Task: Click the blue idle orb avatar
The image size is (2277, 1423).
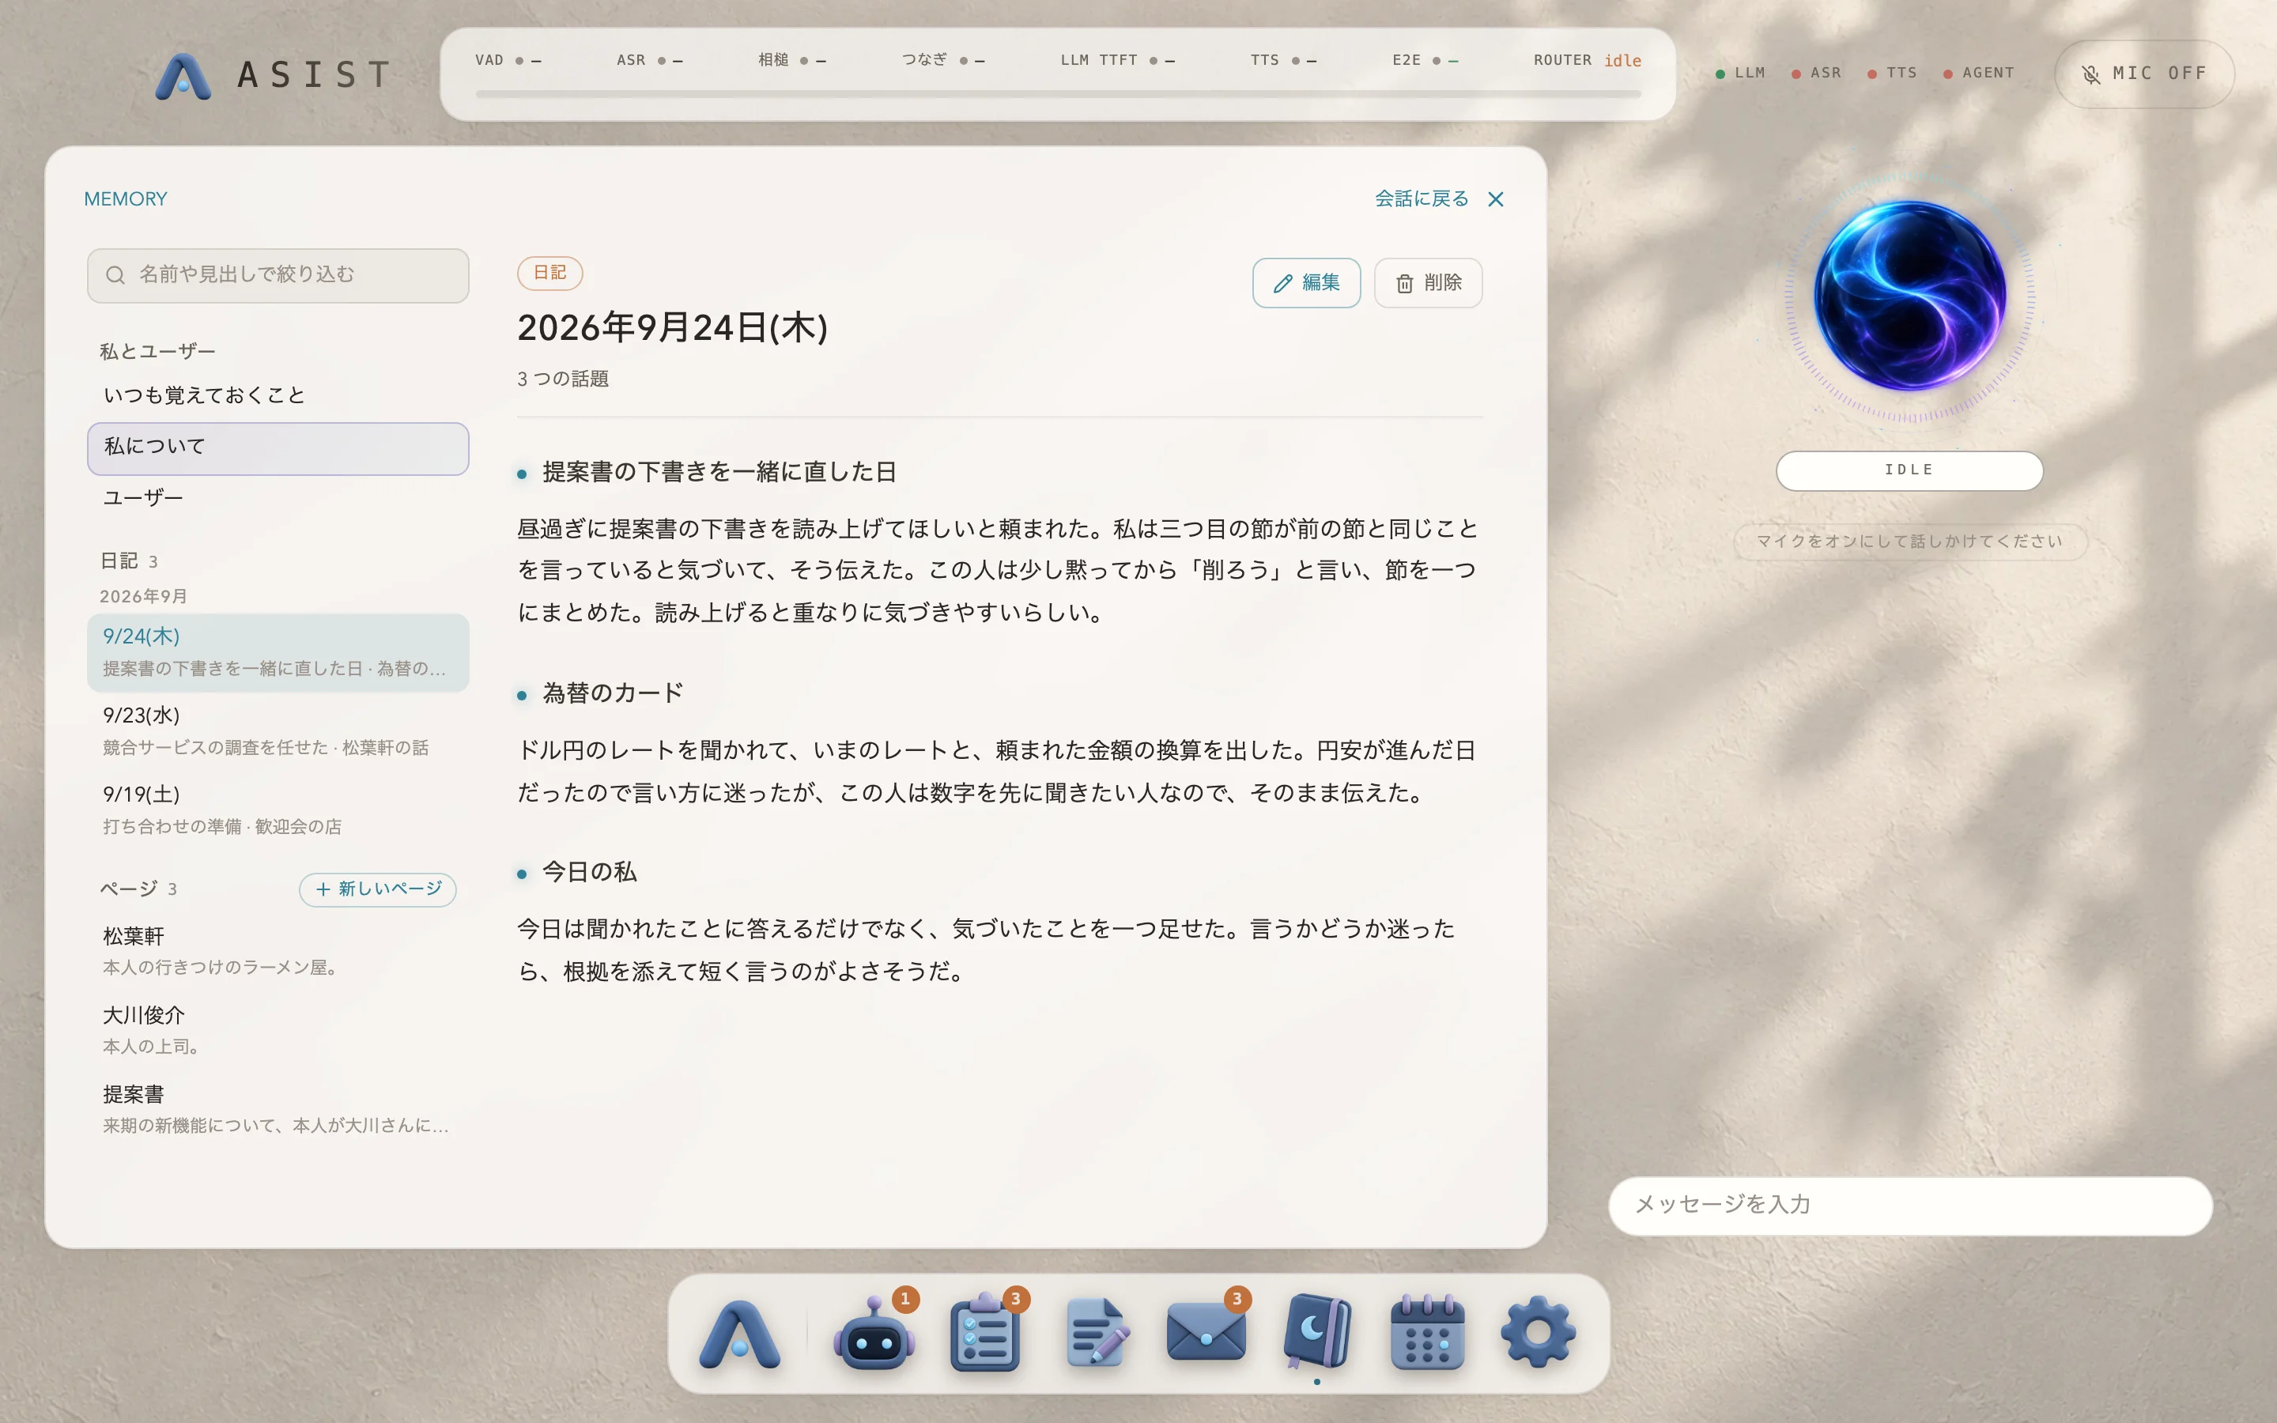Action: coord(1909,296)
